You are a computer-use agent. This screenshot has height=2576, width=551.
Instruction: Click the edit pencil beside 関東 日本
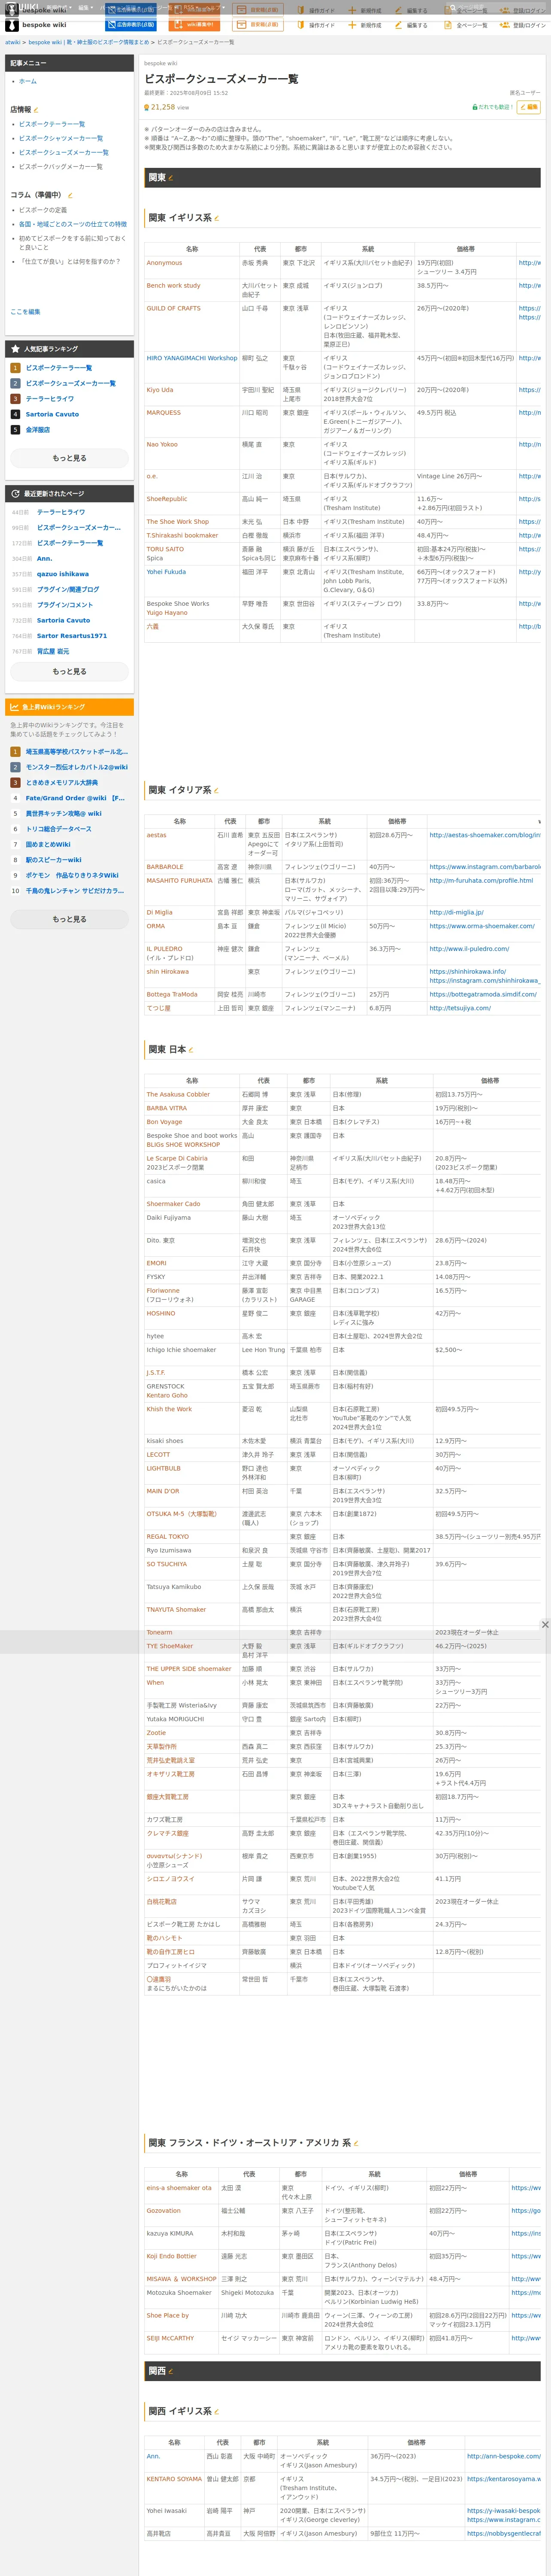[191, 1050]
